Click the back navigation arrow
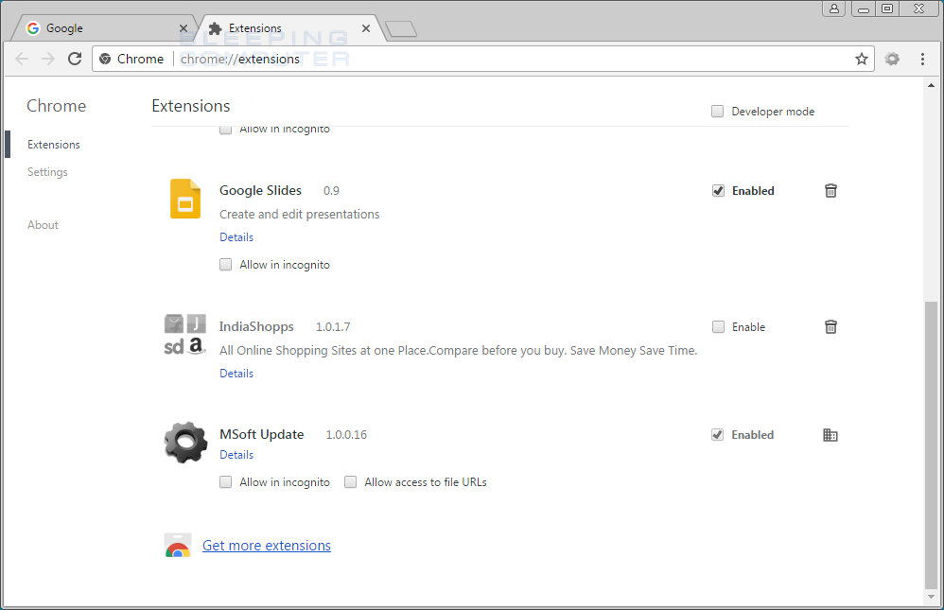This screenshot has height=610, width=944. click(22, 59)
